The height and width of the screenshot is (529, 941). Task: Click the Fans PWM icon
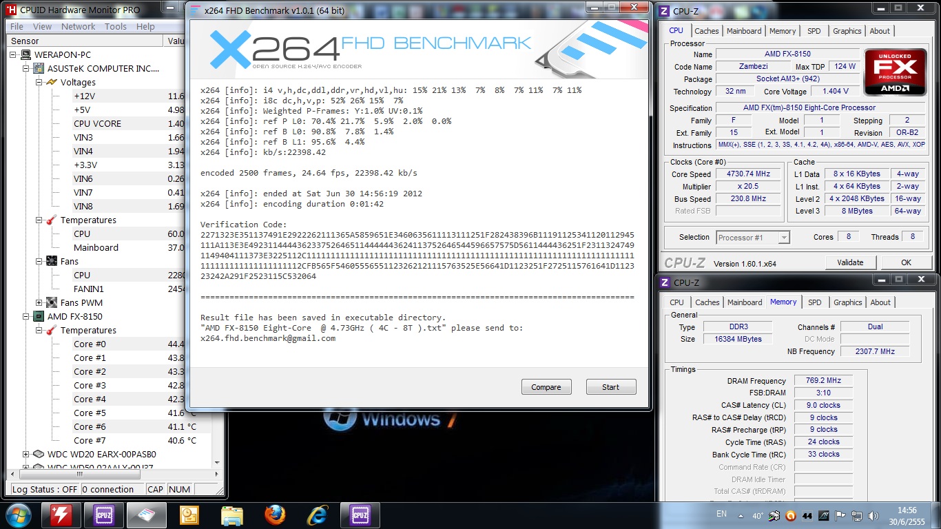(52, 303)
